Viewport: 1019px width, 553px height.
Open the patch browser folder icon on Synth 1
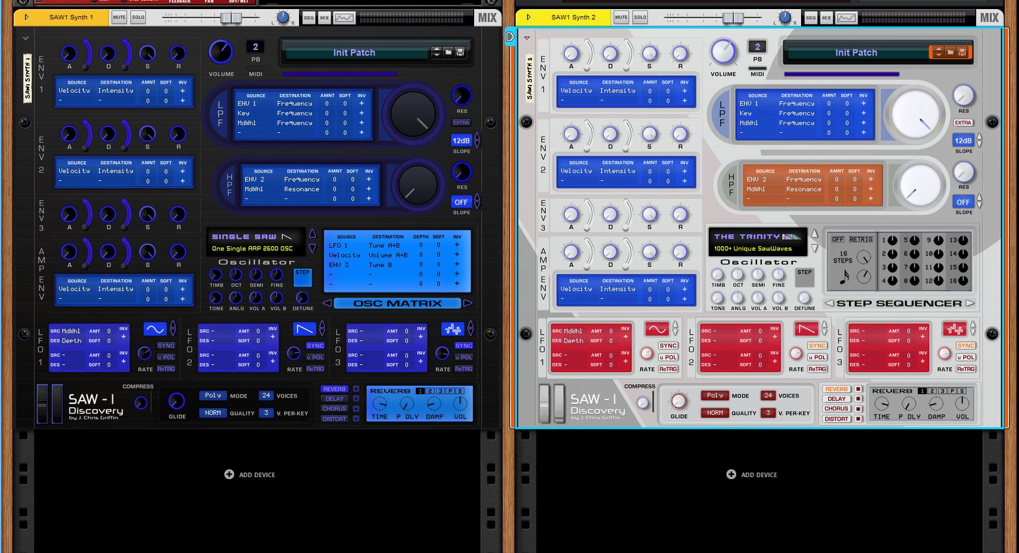click(448, 52)
